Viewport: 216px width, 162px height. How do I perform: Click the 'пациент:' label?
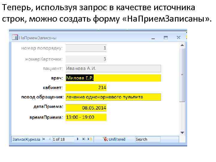tap(53, 68)
